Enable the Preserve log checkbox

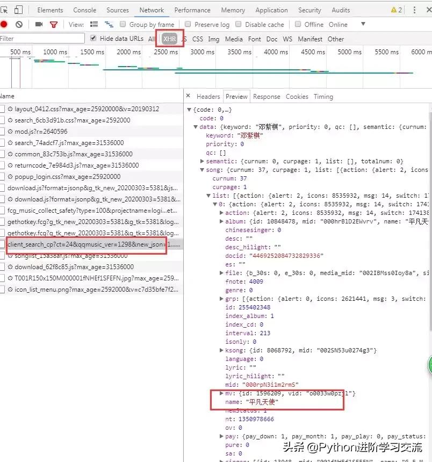[x=187, y=24]
